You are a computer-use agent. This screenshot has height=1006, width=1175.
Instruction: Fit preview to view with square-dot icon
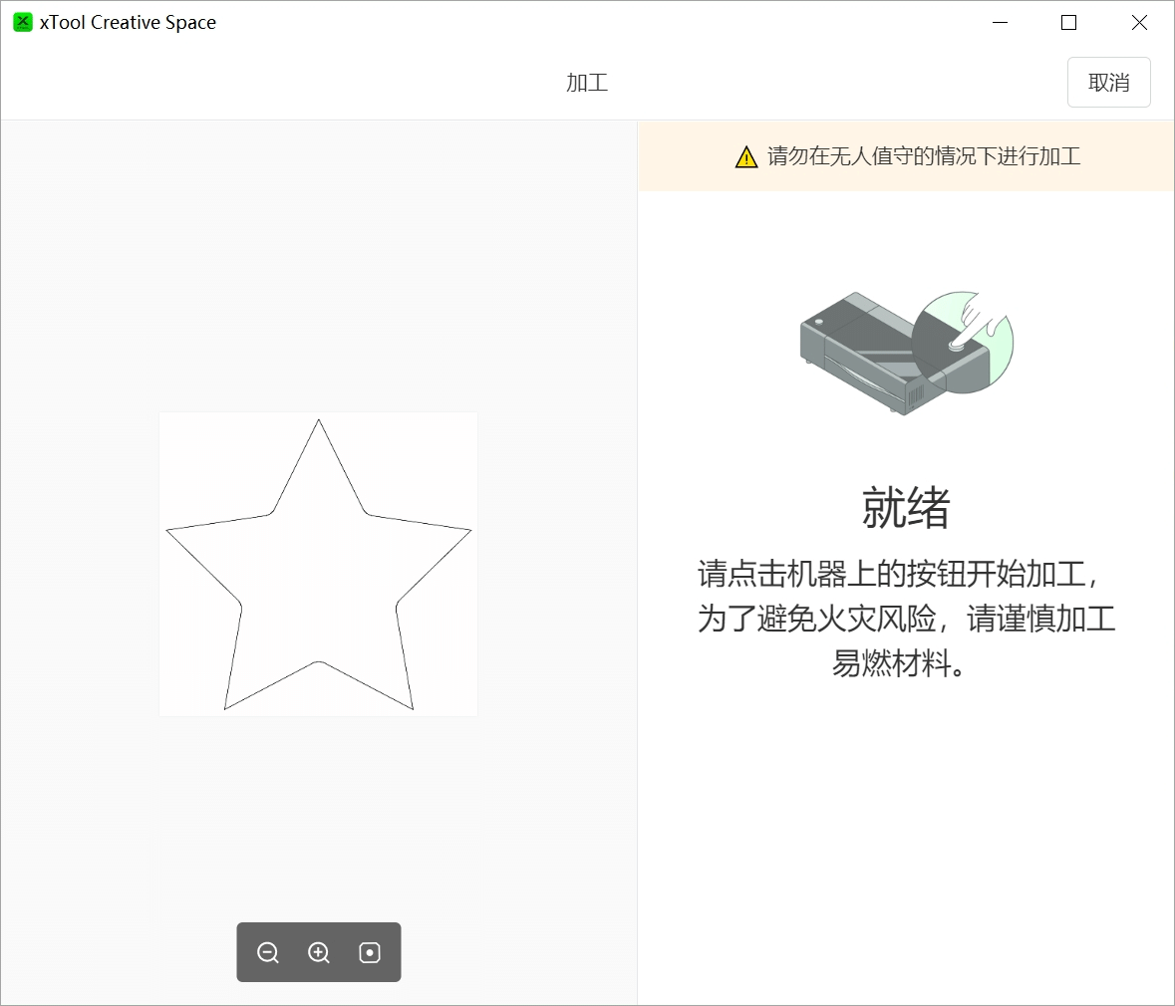[370, 952]
